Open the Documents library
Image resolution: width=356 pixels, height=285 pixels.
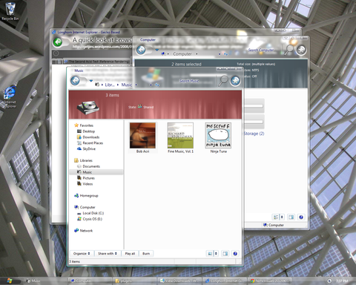[x=91, y=166]
